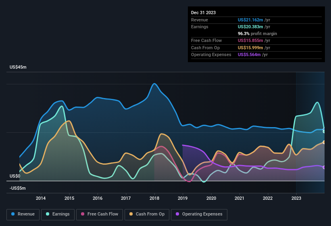This screenshot has height=226, width=331.
Task: Jump to 2019 on the time axis
Action: (x=183, y=198)
